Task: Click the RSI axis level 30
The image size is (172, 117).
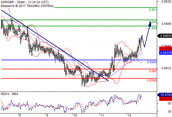Action: click(x=169, y=111)
